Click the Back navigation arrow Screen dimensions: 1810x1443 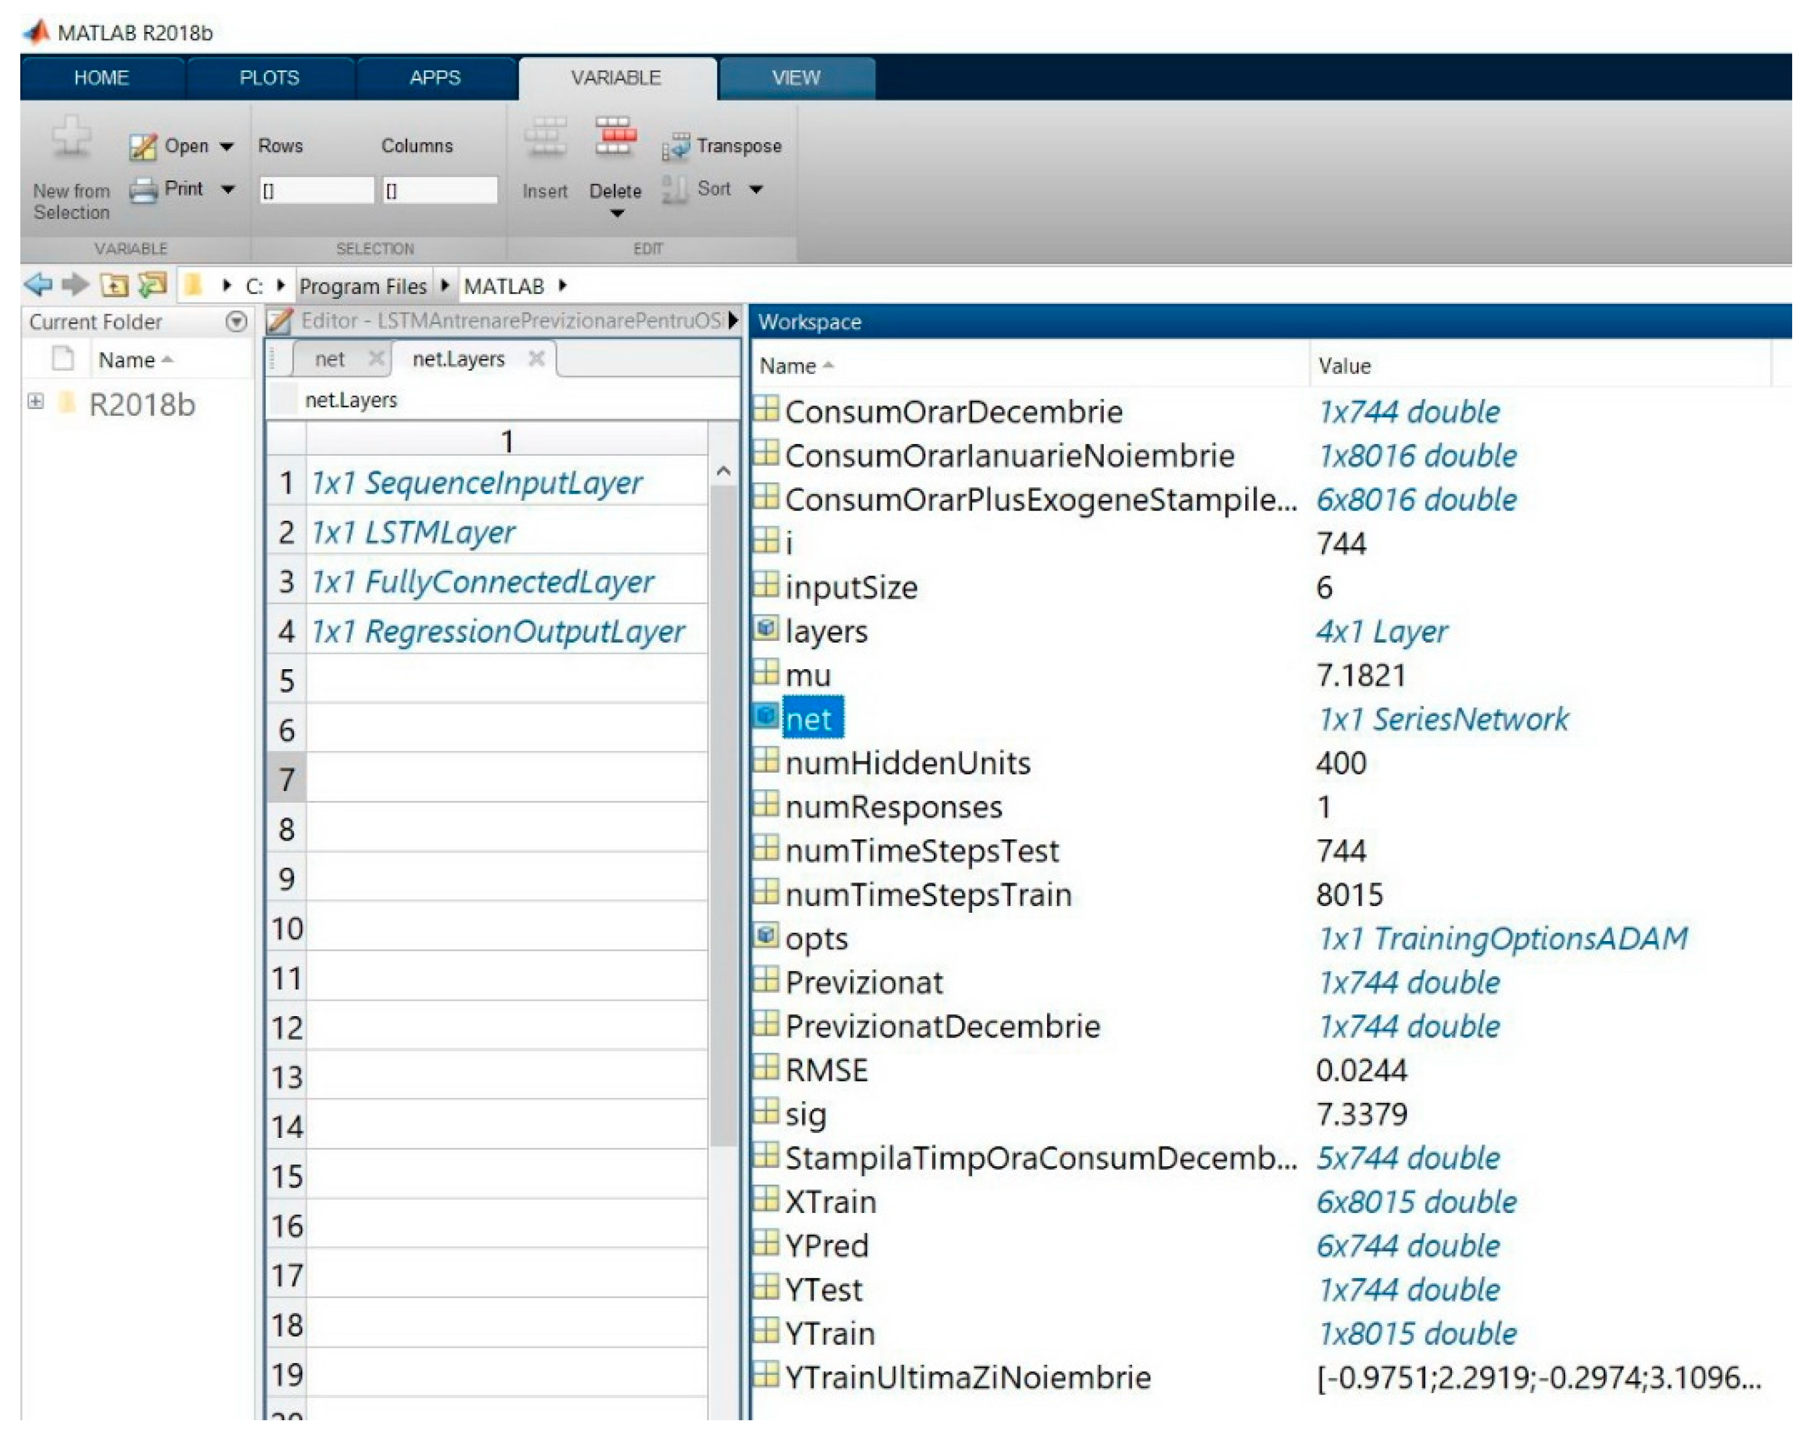pyautogui.click(x=38, y=285)
